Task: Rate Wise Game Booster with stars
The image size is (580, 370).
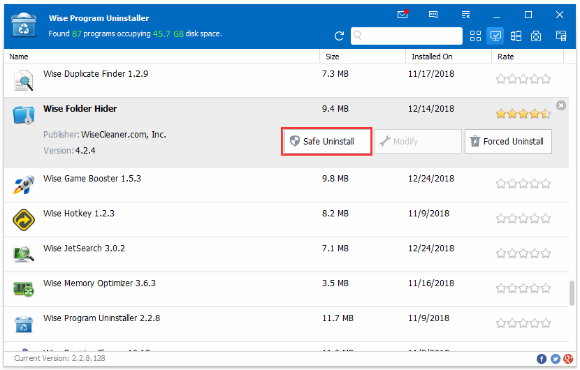Action: (523, 184)
